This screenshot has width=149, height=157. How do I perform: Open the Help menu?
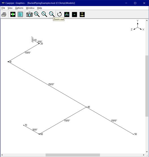[x=39, y=8]
